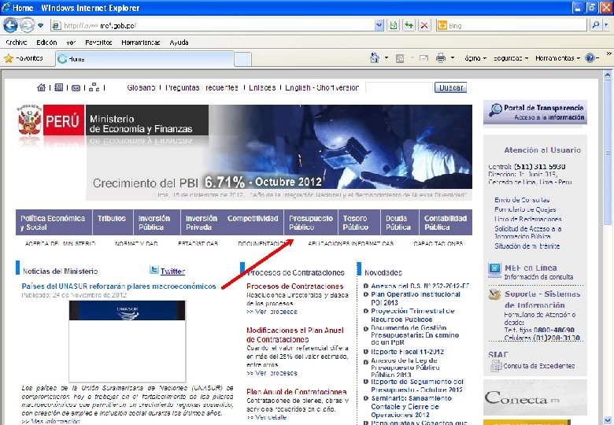Open the Enlaces link

(x=262, y=87)
